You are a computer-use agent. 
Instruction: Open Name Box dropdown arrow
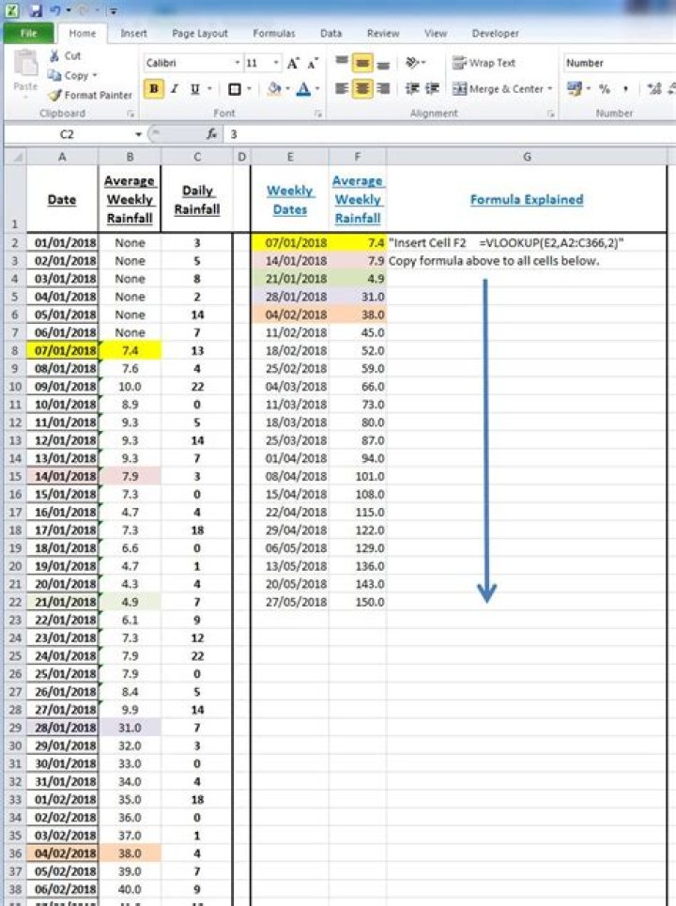coord(139,134)
